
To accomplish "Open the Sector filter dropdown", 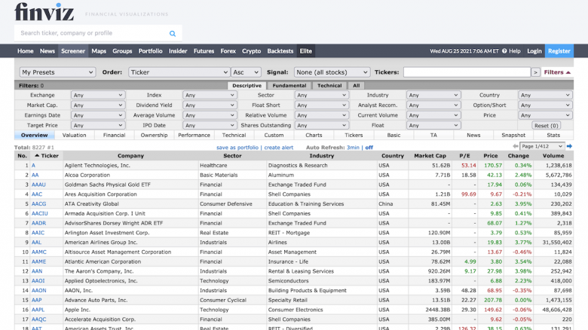I will click(321, 95).
